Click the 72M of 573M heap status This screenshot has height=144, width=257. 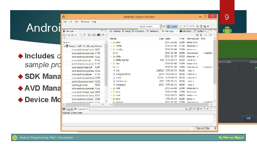click(202, 129)
